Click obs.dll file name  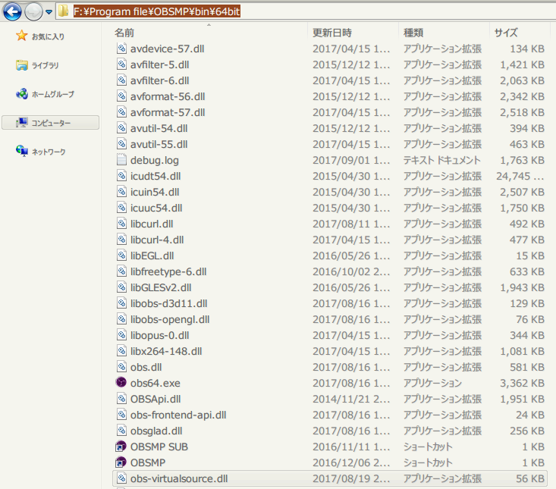pyautogui.click(x=146, y=368)
